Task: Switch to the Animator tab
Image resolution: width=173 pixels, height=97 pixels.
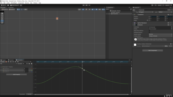Action: 11,8
